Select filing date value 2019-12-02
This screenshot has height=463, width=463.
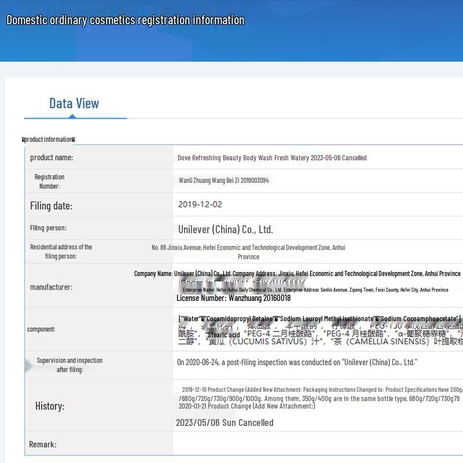tap(200, 204)
